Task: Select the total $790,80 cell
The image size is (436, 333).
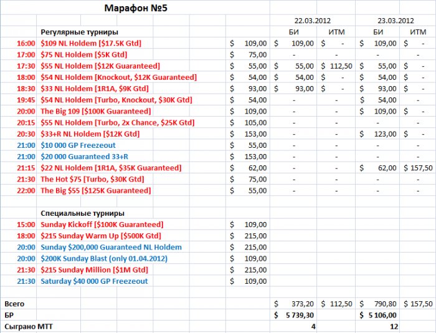Action: (378, 304)
